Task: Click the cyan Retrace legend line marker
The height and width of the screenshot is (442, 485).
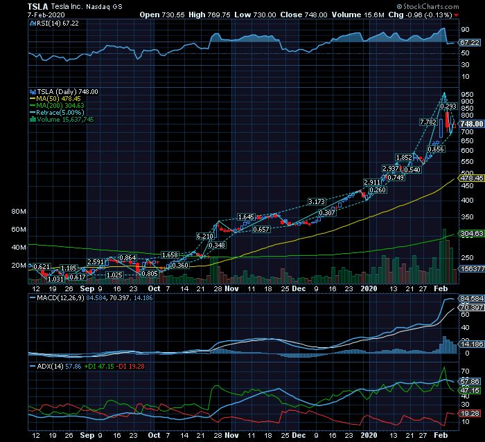Action: [x=33, y=113]
